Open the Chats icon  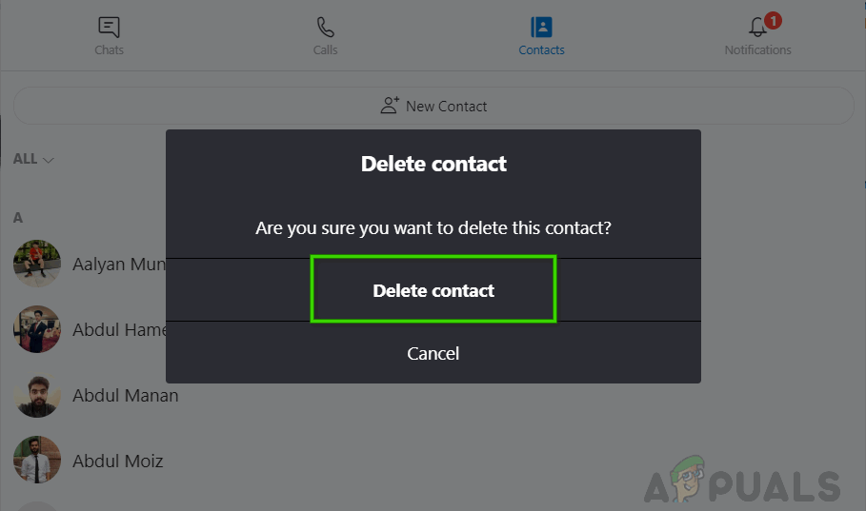109,27
